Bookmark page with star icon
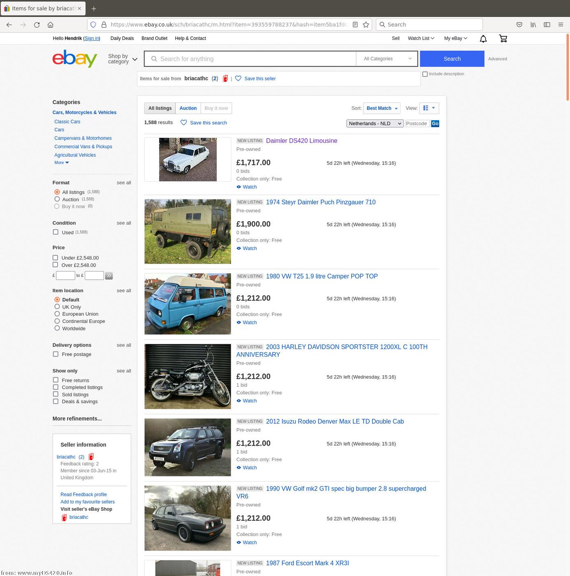Viewport: 570px width, 576px height. coord(366,25)
